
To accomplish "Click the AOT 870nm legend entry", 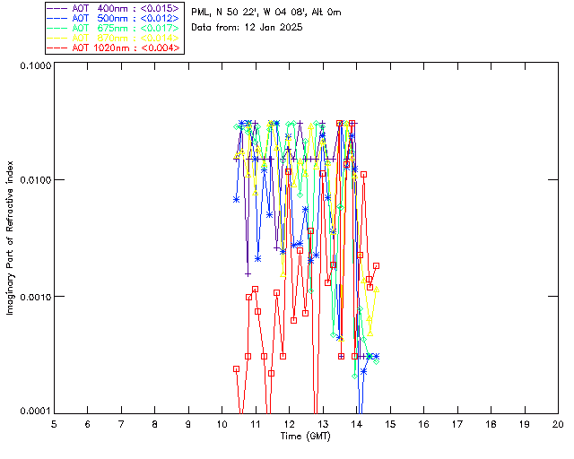I will pos(114,38).
